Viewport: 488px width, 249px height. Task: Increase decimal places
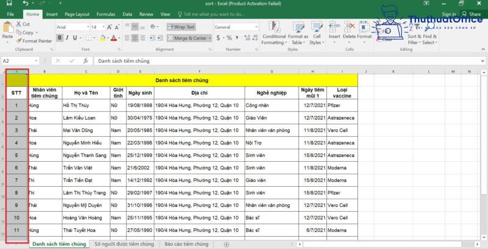pyautogui.click(x=248, y=38)
